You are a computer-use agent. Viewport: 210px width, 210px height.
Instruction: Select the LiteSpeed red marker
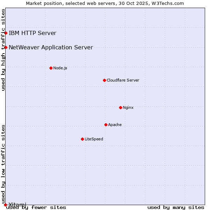coord(82,139)
